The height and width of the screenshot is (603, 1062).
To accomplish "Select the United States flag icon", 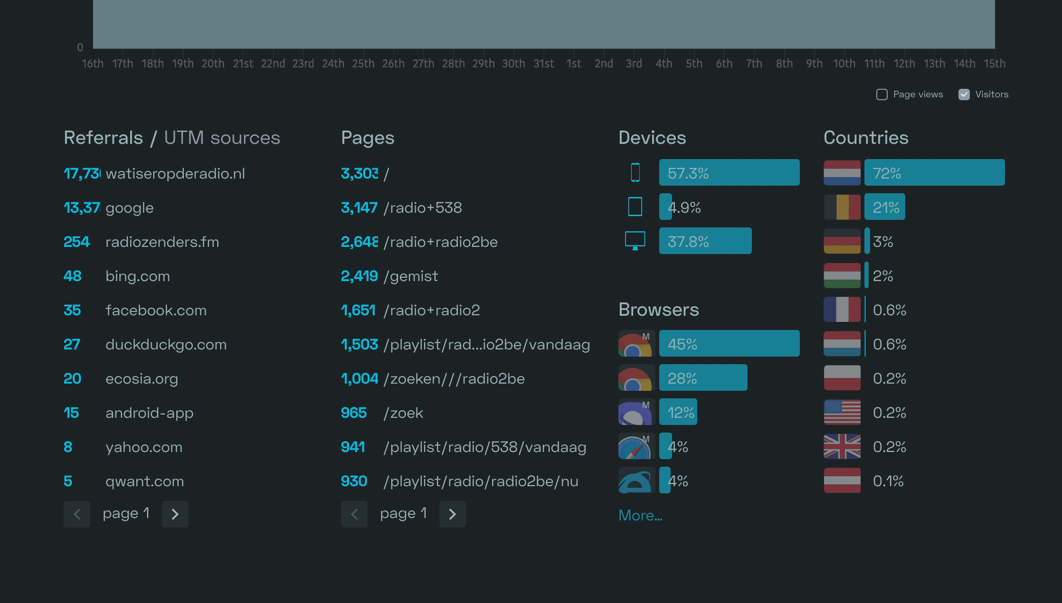I will 842,412.
